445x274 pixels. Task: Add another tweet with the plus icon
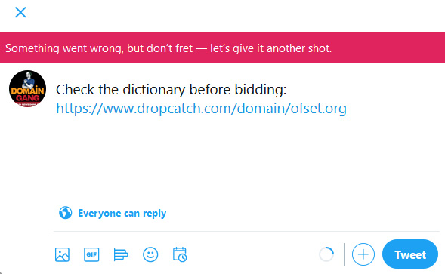(x=363, y=254)
